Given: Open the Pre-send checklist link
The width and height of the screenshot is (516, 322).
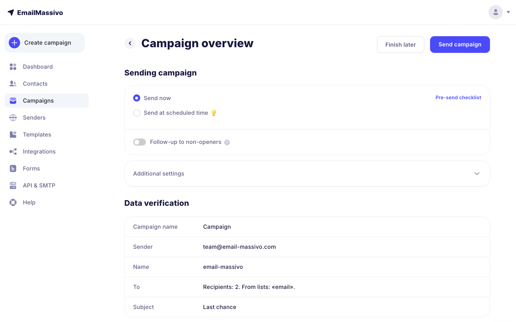Looking at the screenshot, I should click(458, 98).
